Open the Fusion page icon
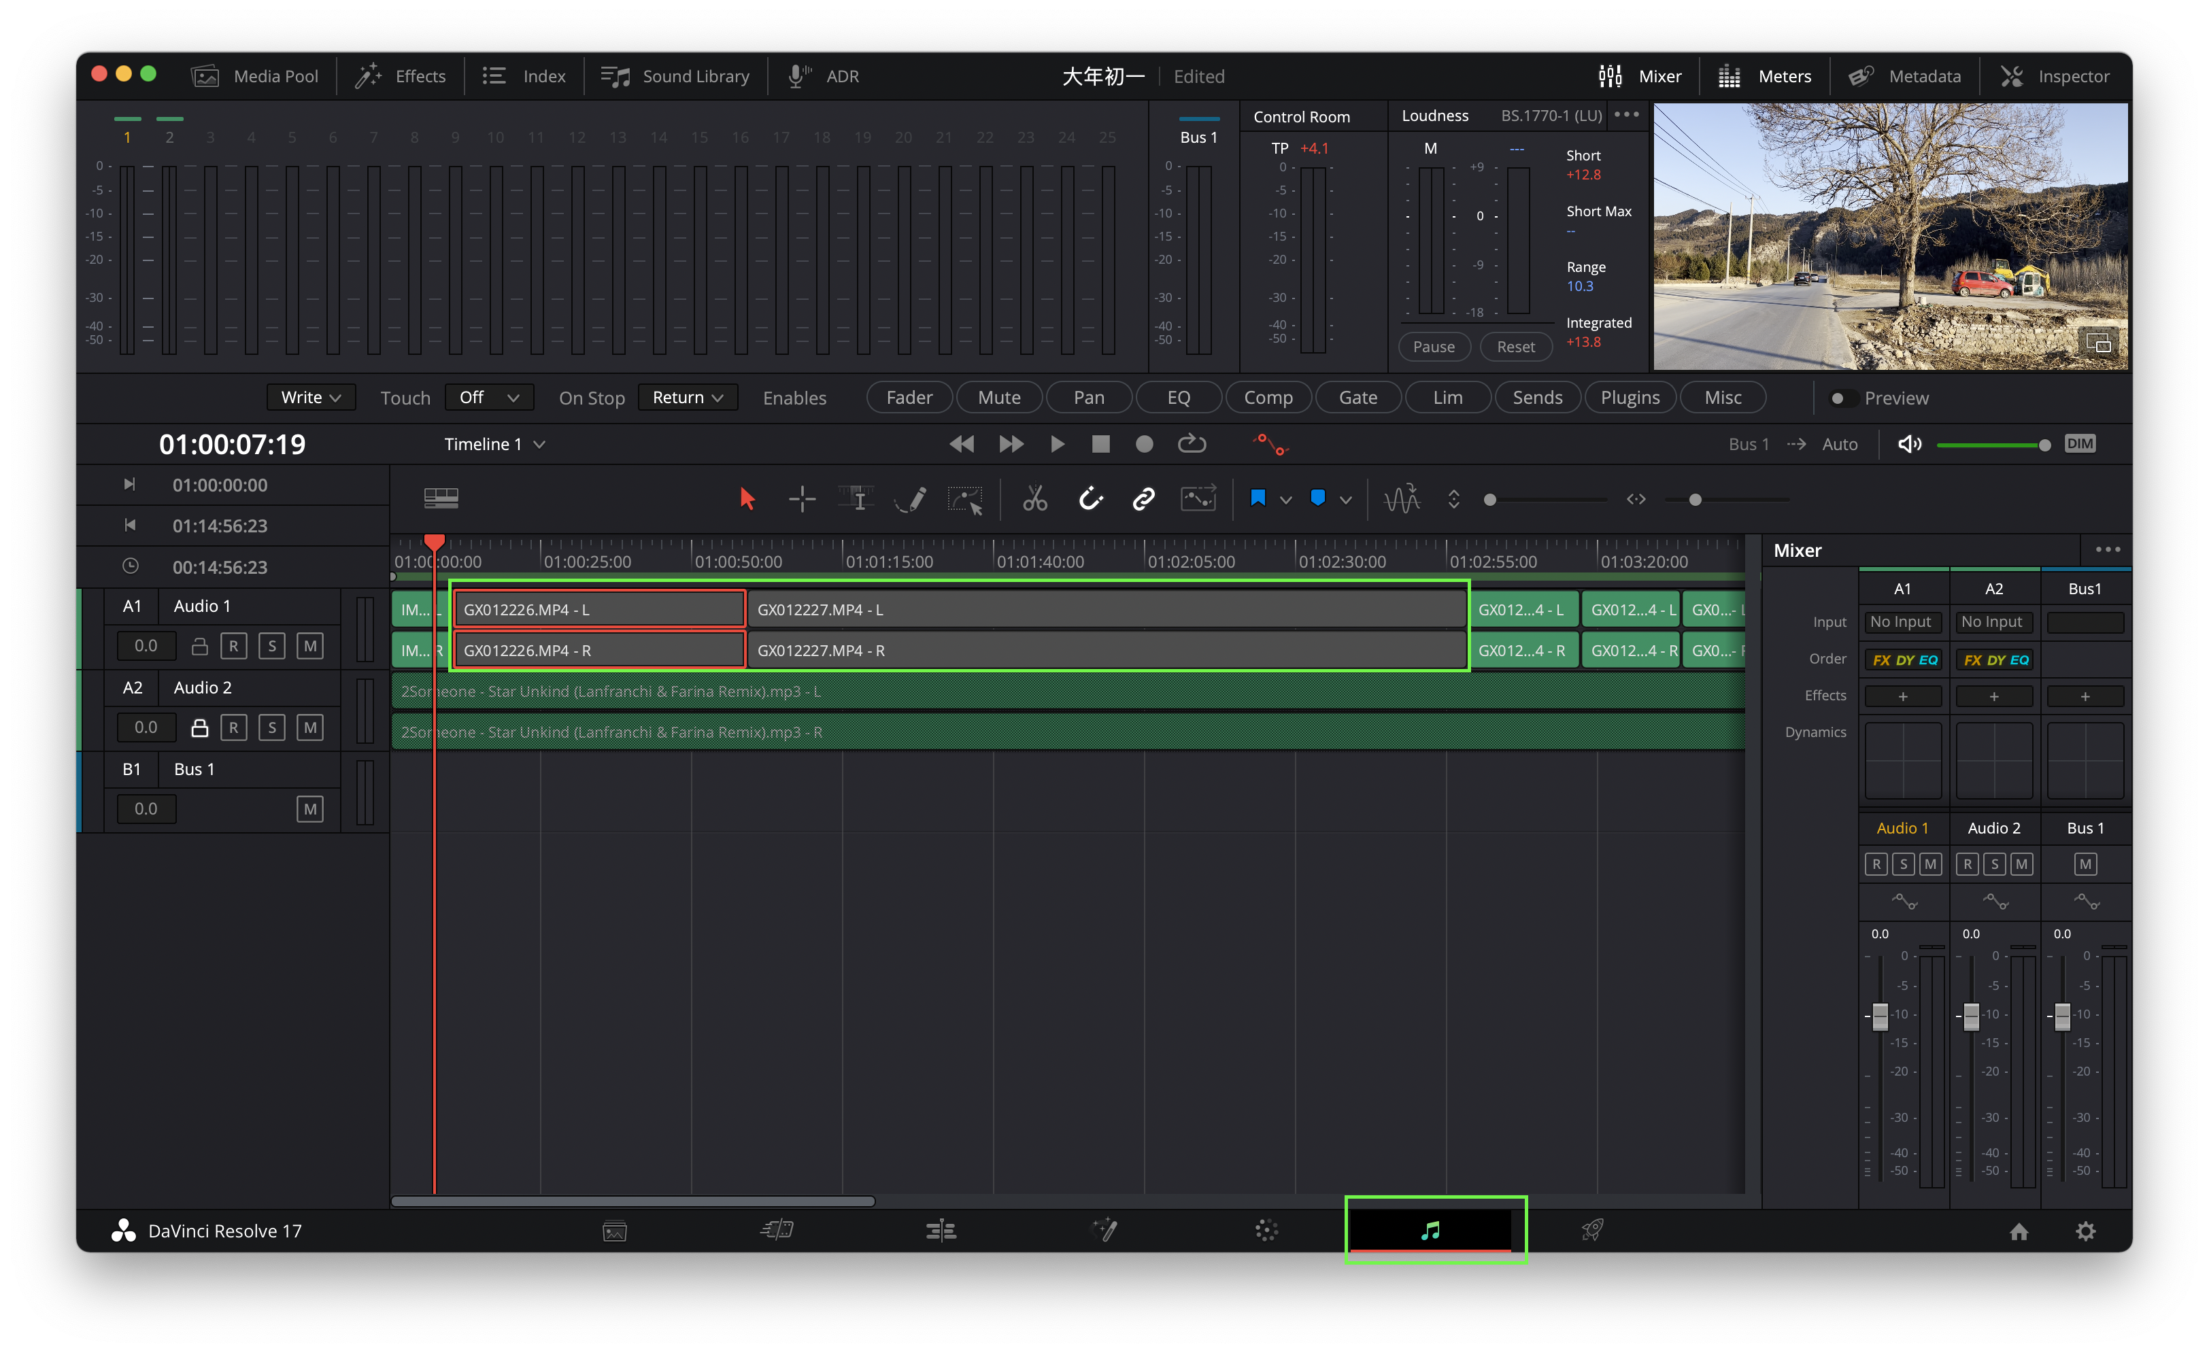Image resolution: width=2209 pixels, height=1353 pixels. tap(1104, 1230)
